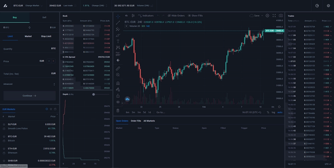Select the trend line drawing tool
Viewport: 334px width, 168px height.
click(118, 23)
